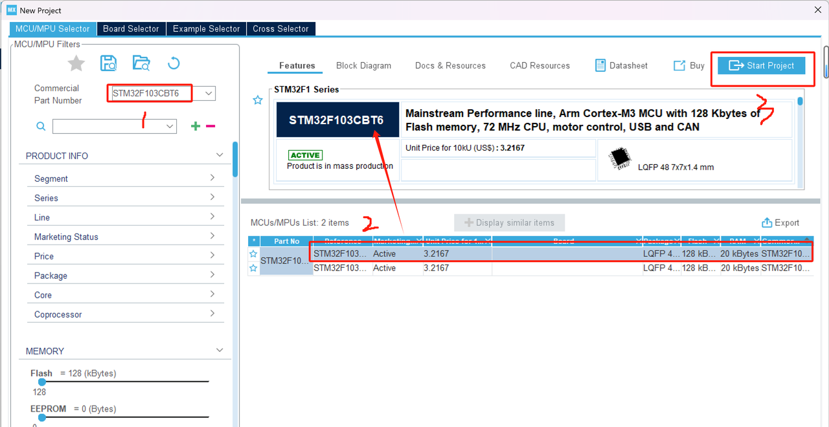Click the window's right edge scrollbar
This screenshot has height=427, width=829.
(x=826, y=61)
